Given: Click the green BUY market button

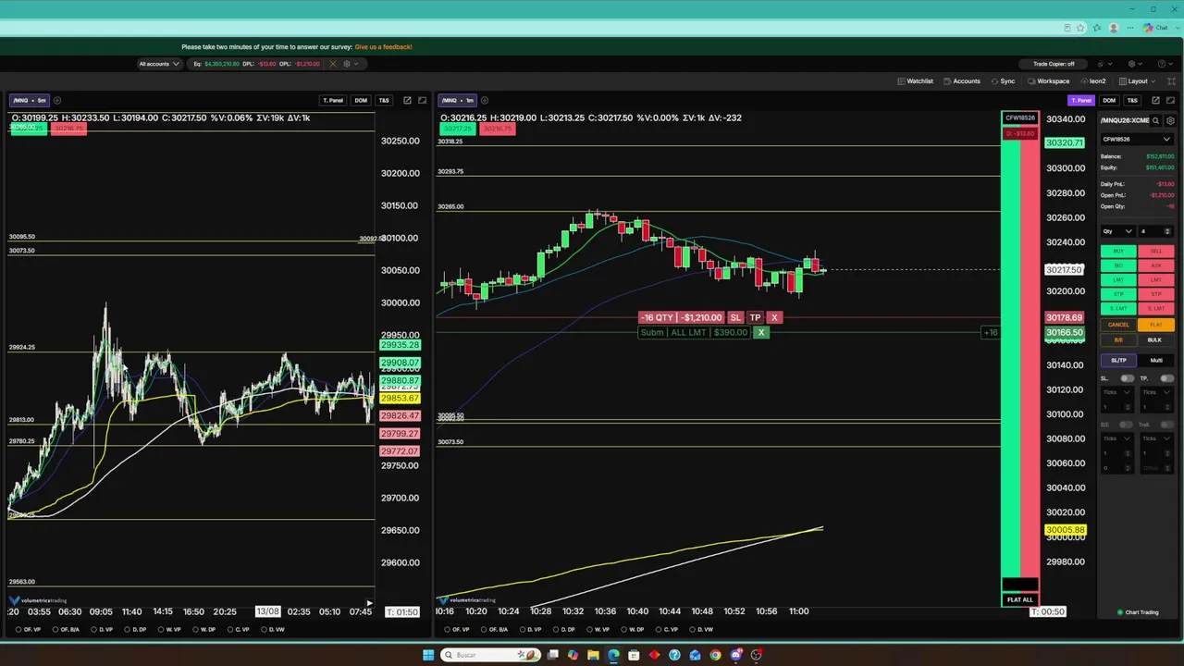Looking at the screenshot, I should pos(1118,251).
